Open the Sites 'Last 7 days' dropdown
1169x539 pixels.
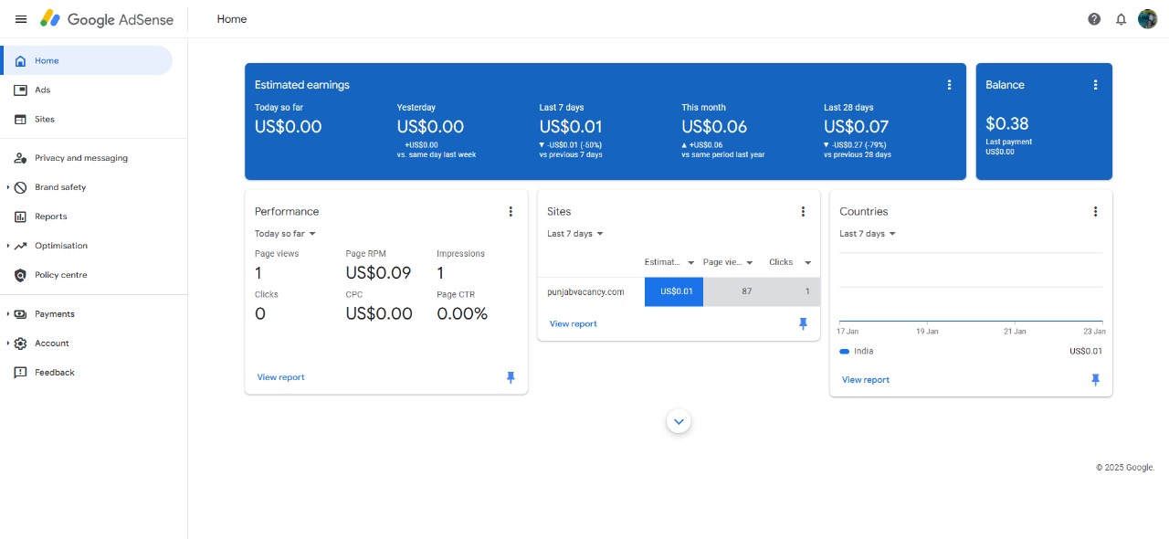(575, 234)
